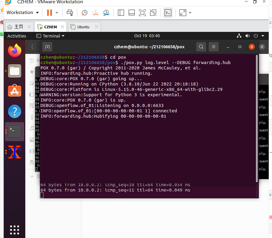Click Other Locations plus in Files sidebar
This screenshot has height=238, width=272.
coord(32,177)
